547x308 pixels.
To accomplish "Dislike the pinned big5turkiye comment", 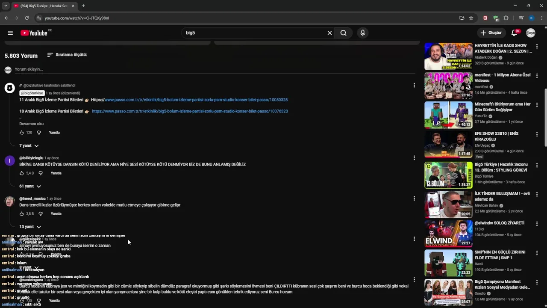I will (x=39, y=133).
